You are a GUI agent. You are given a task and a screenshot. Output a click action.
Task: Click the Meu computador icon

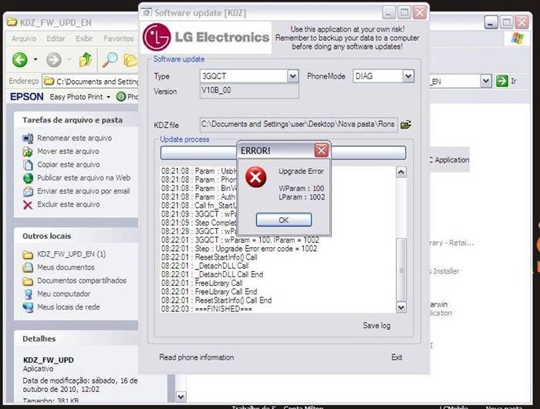tap(28, 294)
